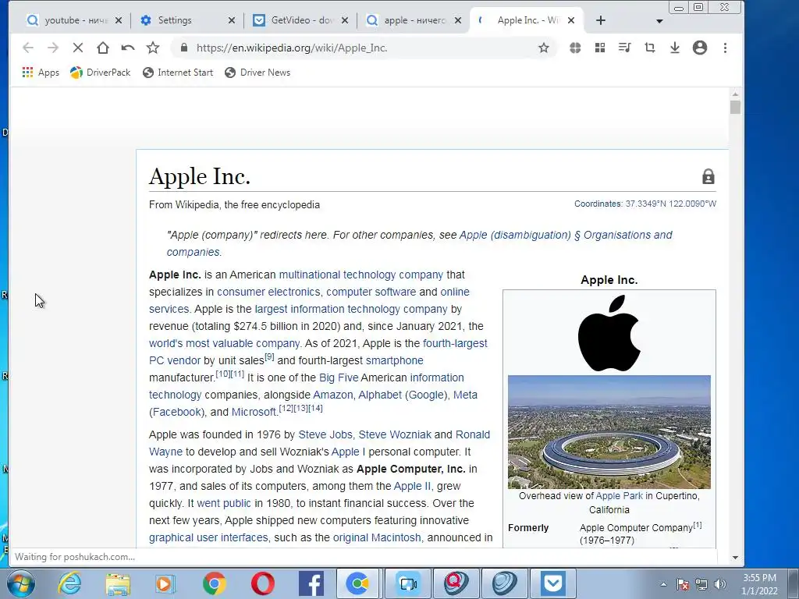Click the scrollbar down arrow
This screenshot has height=599, width=799.
click(x=735, y=557)
